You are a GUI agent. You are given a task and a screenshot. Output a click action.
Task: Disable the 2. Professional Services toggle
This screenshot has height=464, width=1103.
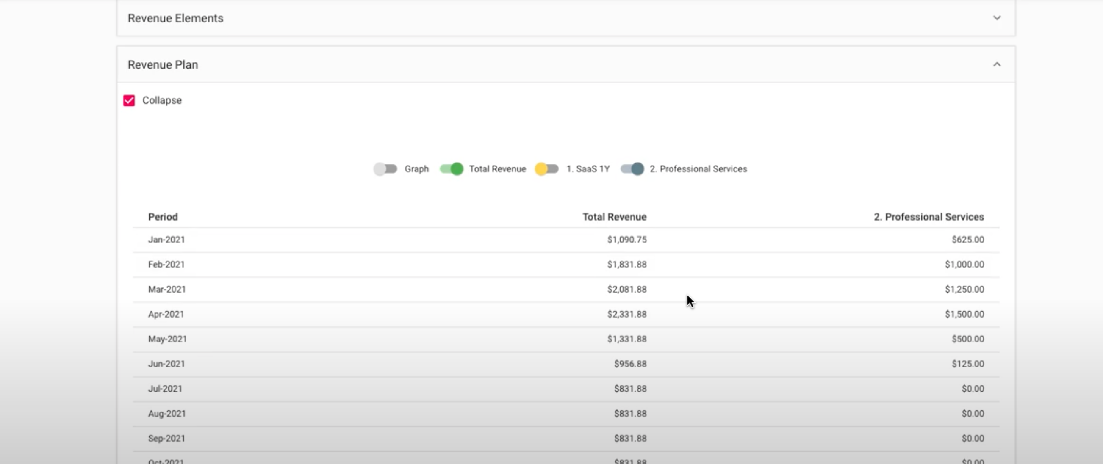[632, 168]
